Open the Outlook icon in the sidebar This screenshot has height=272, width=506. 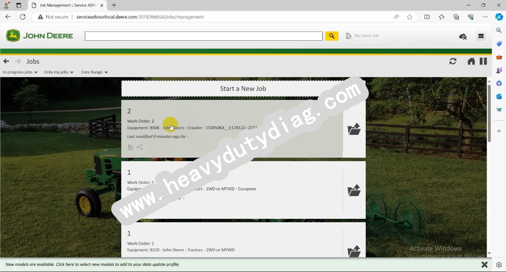[x=499, y=96]
